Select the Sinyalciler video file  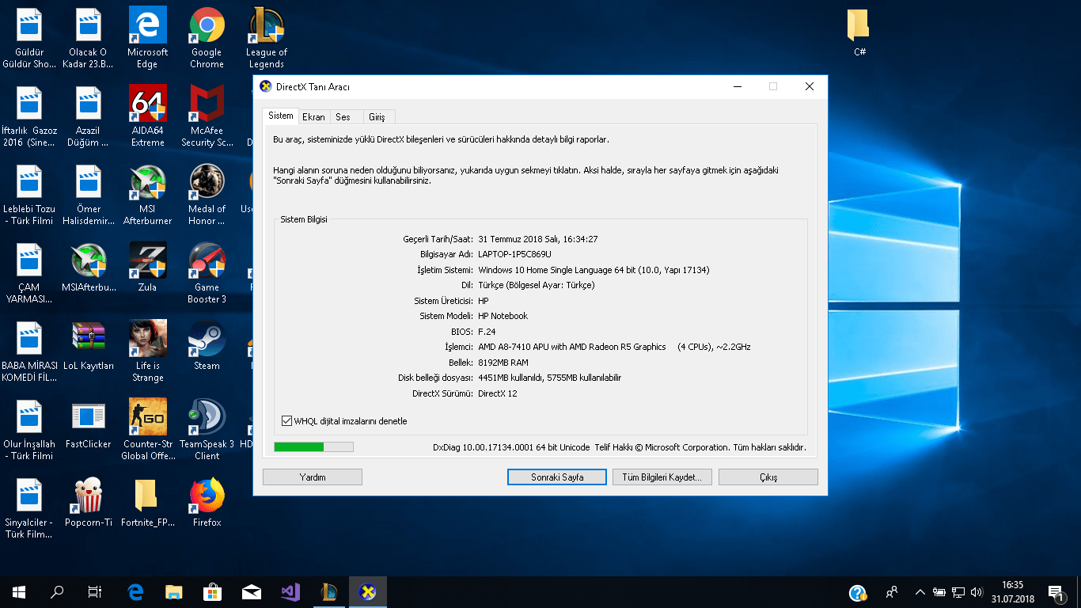(29, 507)
